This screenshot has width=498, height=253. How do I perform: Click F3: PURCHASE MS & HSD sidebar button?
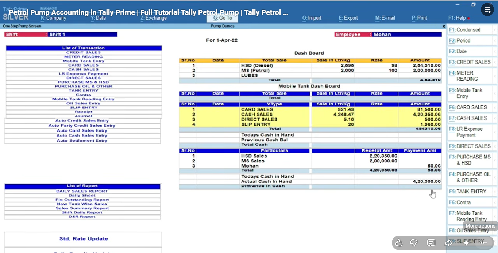tap(471, 160)
